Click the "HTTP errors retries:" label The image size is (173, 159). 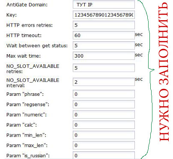(30, 25)
